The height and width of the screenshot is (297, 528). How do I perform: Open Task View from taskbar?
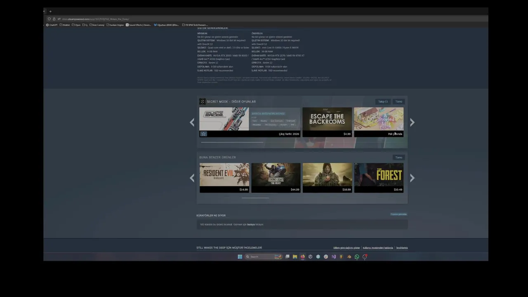[287, 257]
